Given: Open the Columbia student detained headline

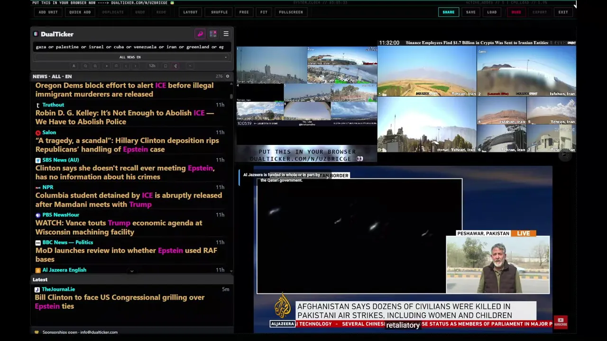Looking at the screenshot, I should tap(129, 199).
